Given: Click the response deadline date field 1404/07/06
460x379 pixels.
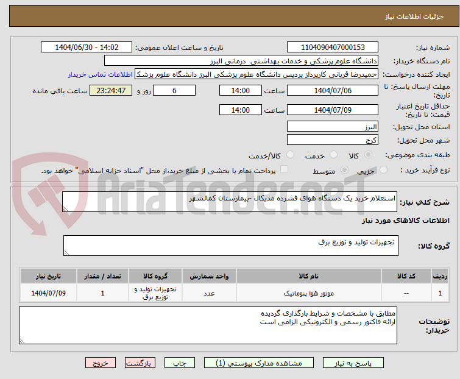Looking at the screenshot, I should (x=333, y=91).
